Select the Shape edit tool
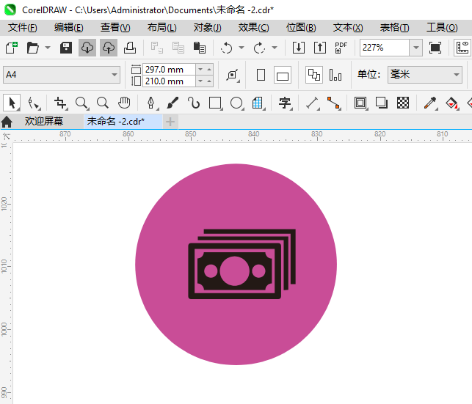 coord(34,103)
